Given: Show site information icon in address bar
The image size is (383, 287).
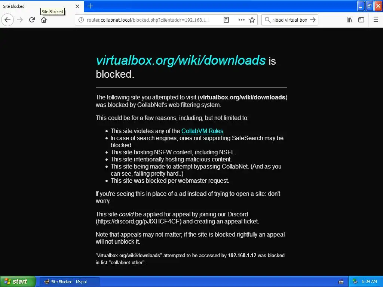Looking at the screenshot, I should [81, 20].
